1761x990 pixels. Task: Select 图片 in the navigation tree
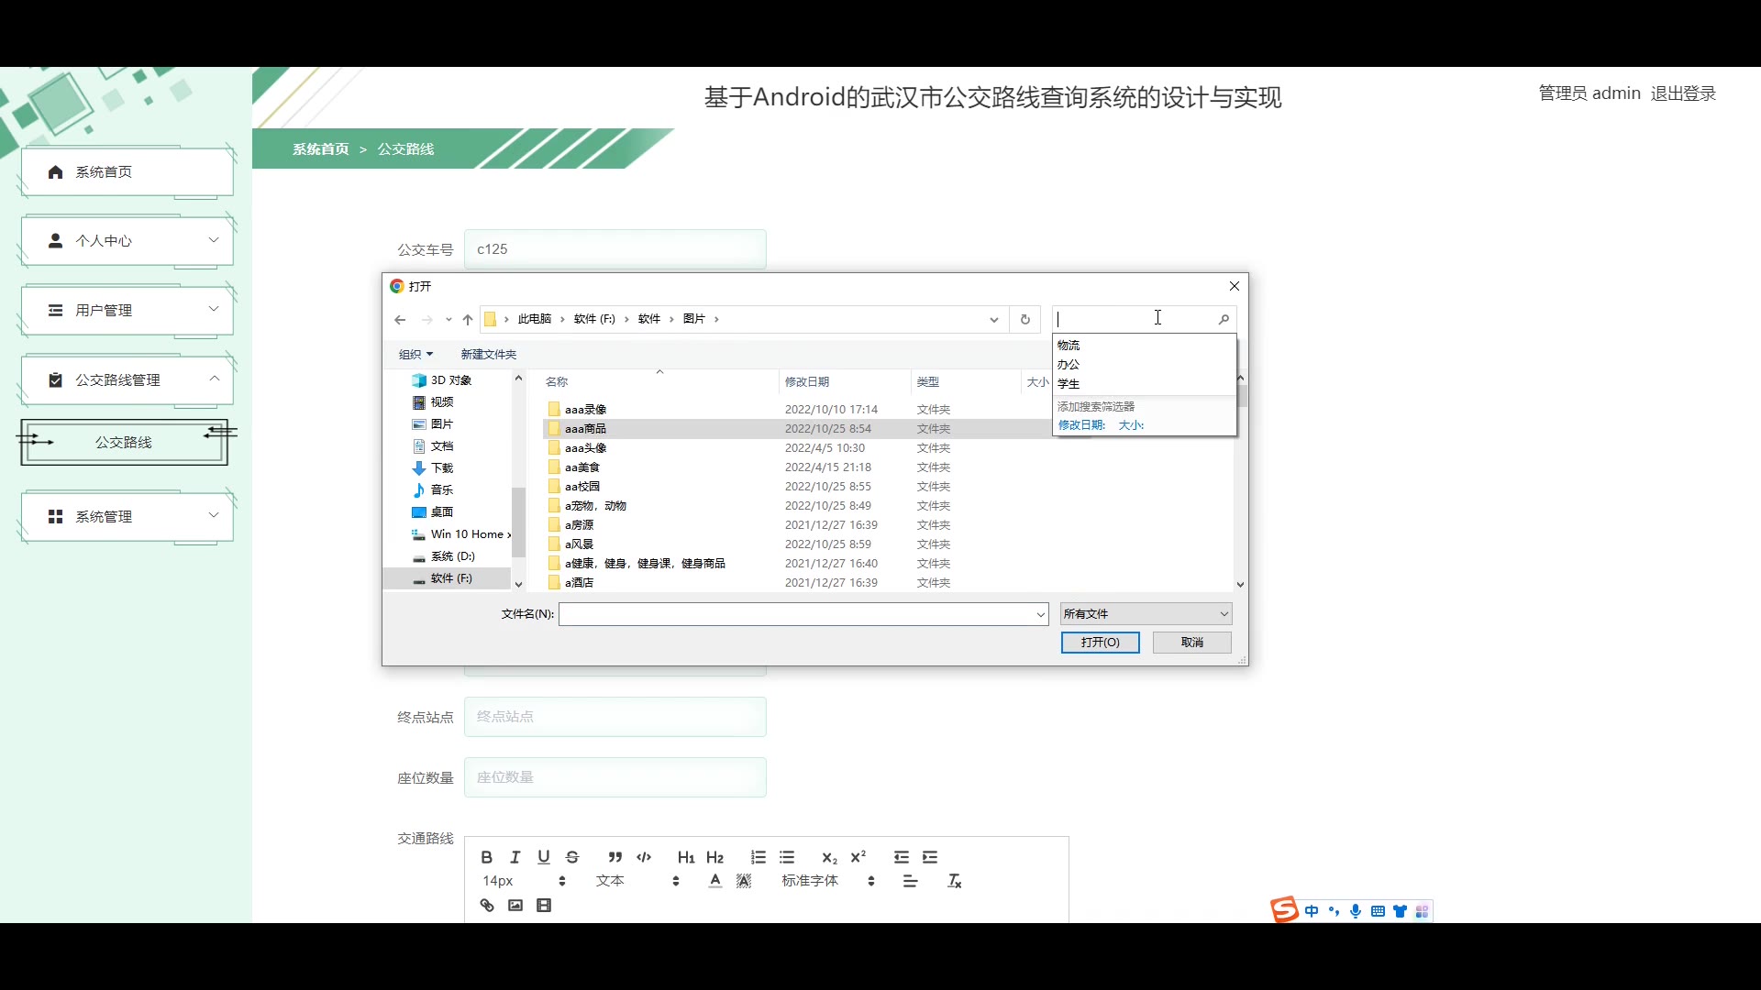click(x=441, y=424)
